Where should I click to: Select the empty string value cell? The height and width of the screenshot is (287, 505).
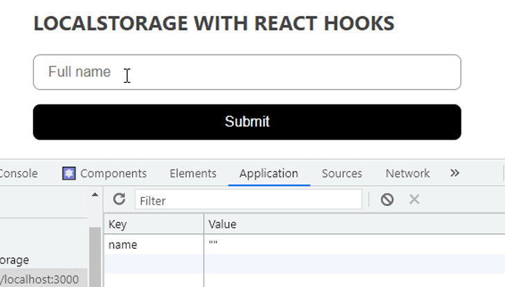click(355, 245)
